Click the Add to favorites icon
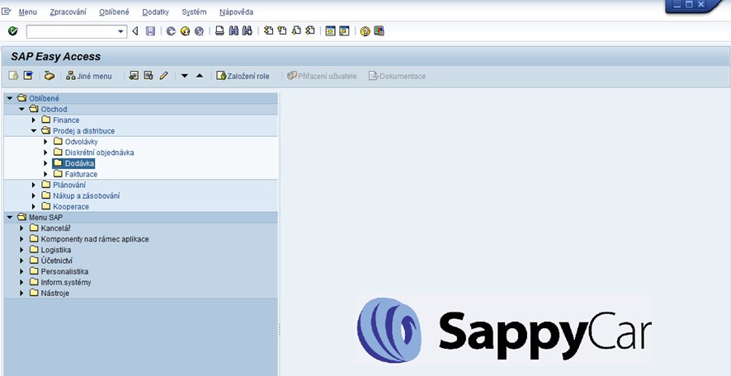Viewport: 731px width, 376px height. [x=134, y=76]
